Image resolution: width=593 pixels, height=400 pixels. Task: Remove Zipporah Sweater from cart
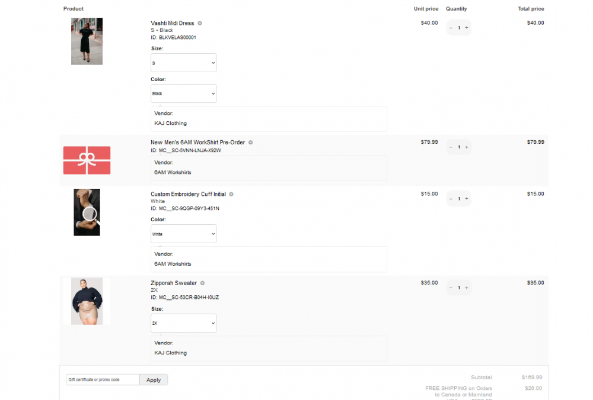click(202, 283)
